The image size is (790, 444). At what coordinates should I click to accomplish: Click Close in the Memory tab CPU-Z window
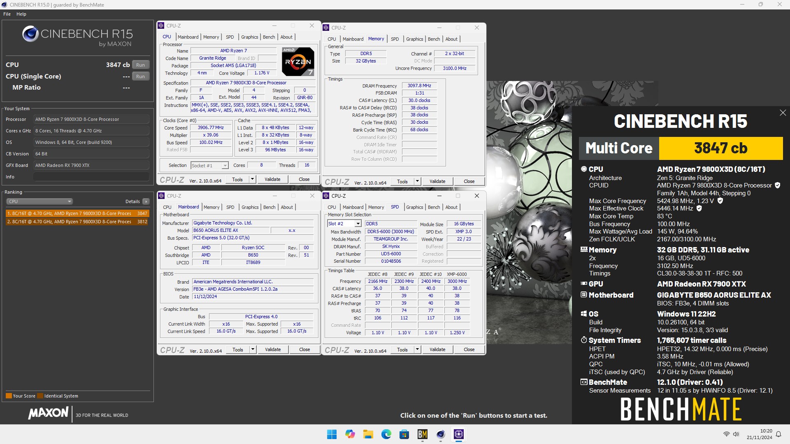point(469,181)
